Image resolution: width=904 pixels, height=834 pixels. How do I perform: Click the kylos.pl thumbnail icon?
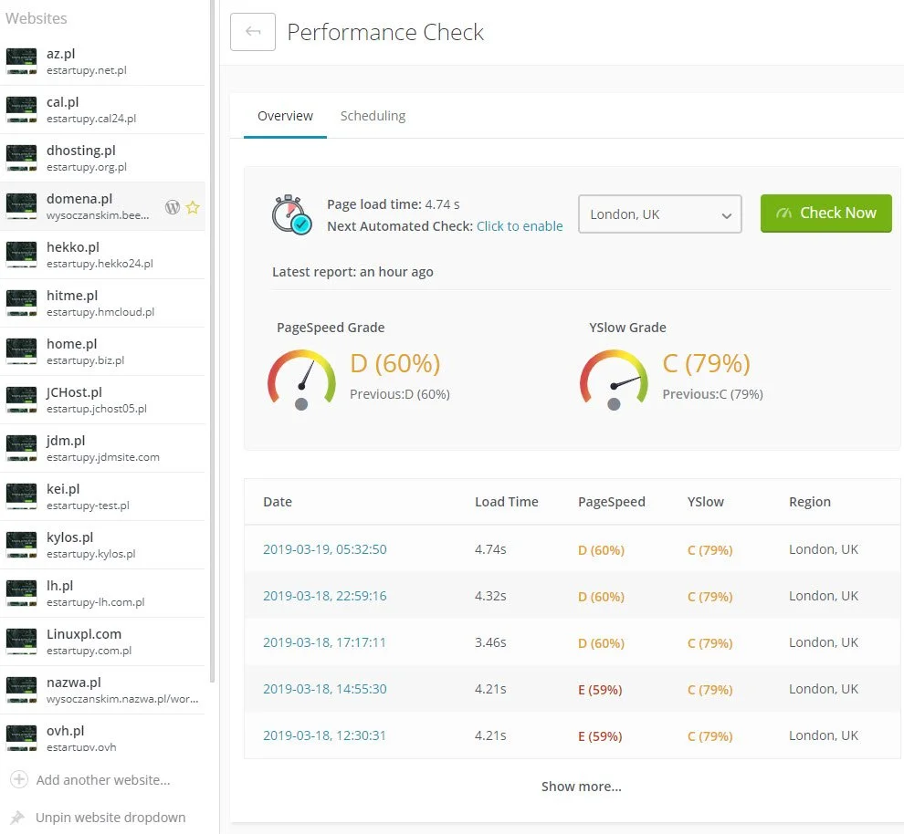(x=21, y=545)
